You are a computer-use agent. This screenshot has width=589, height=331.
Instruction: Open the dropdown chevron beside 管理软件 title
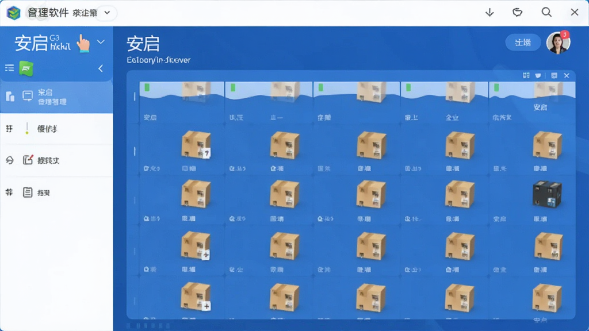point(107,13)
